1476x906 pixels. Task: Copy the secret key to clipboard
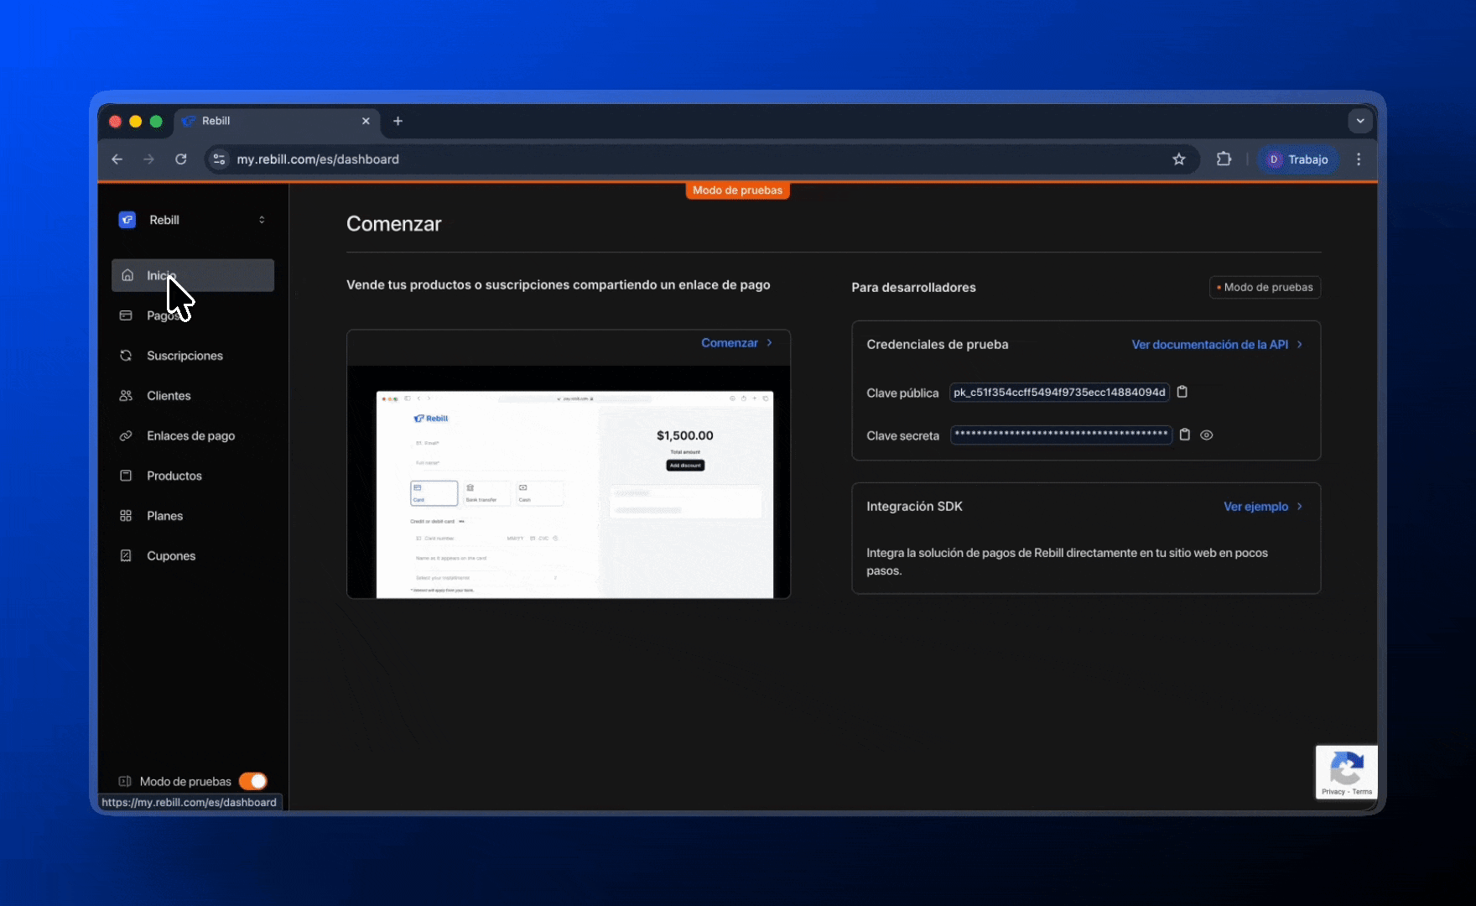click(1185, 435)
